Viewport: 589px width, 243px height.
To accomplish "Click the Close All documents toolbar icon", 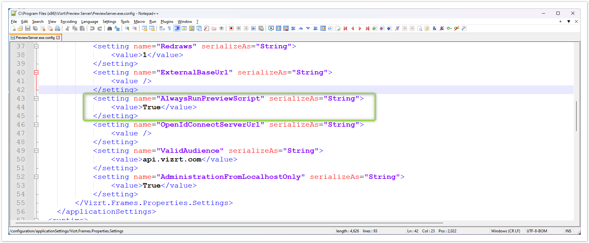I will (x=50, y=29).
